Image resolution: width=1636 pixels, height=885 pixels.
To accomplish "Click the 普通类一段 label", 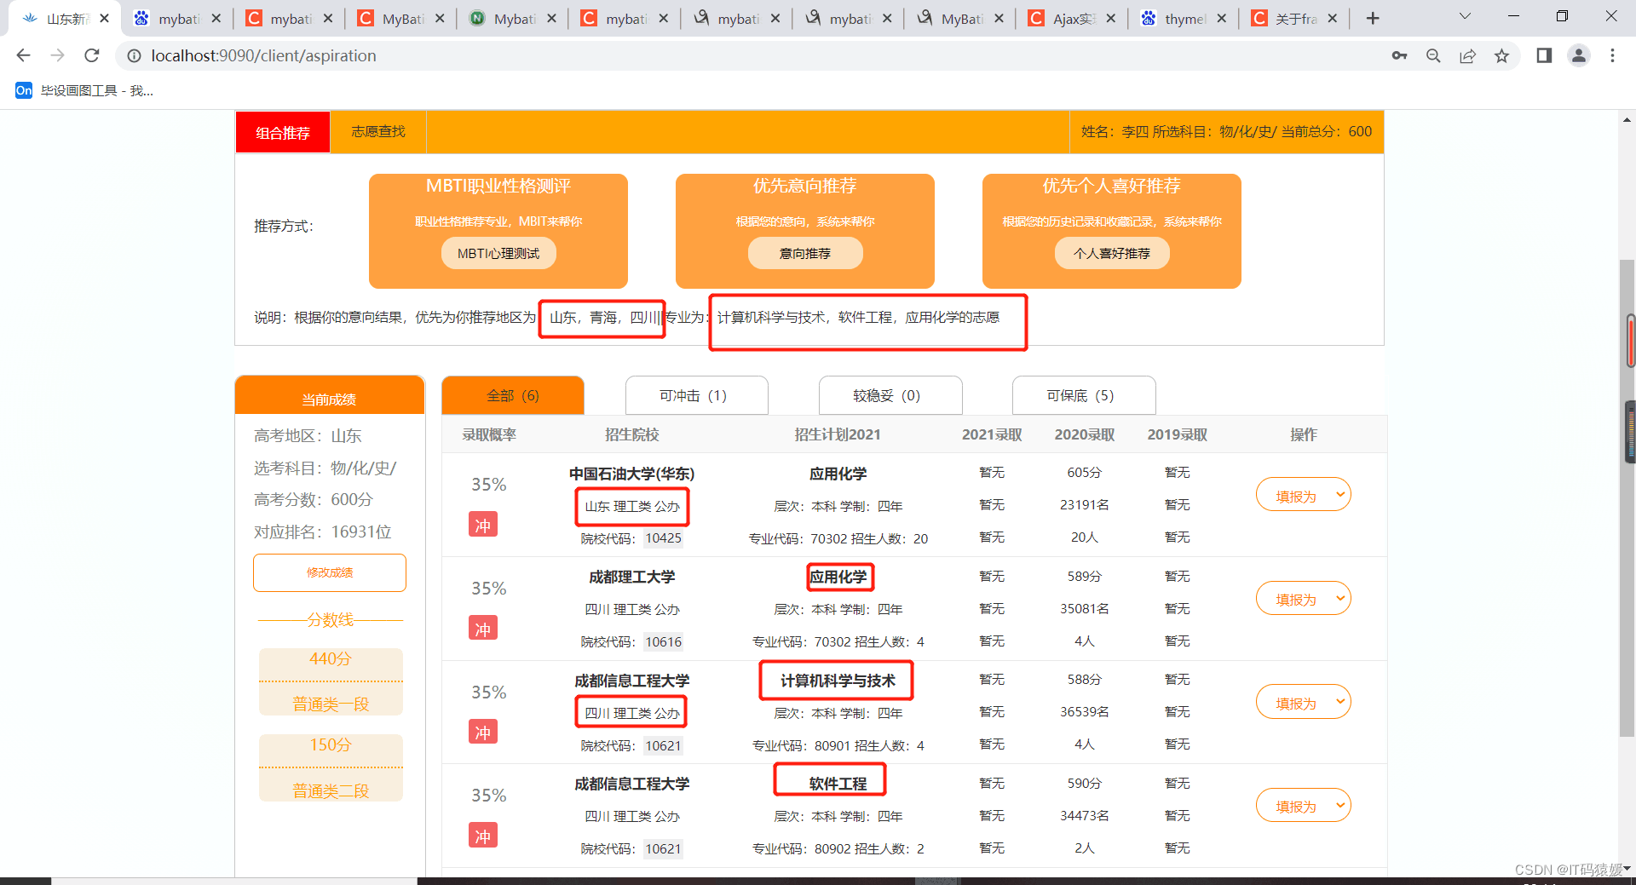I will (330, 704).
